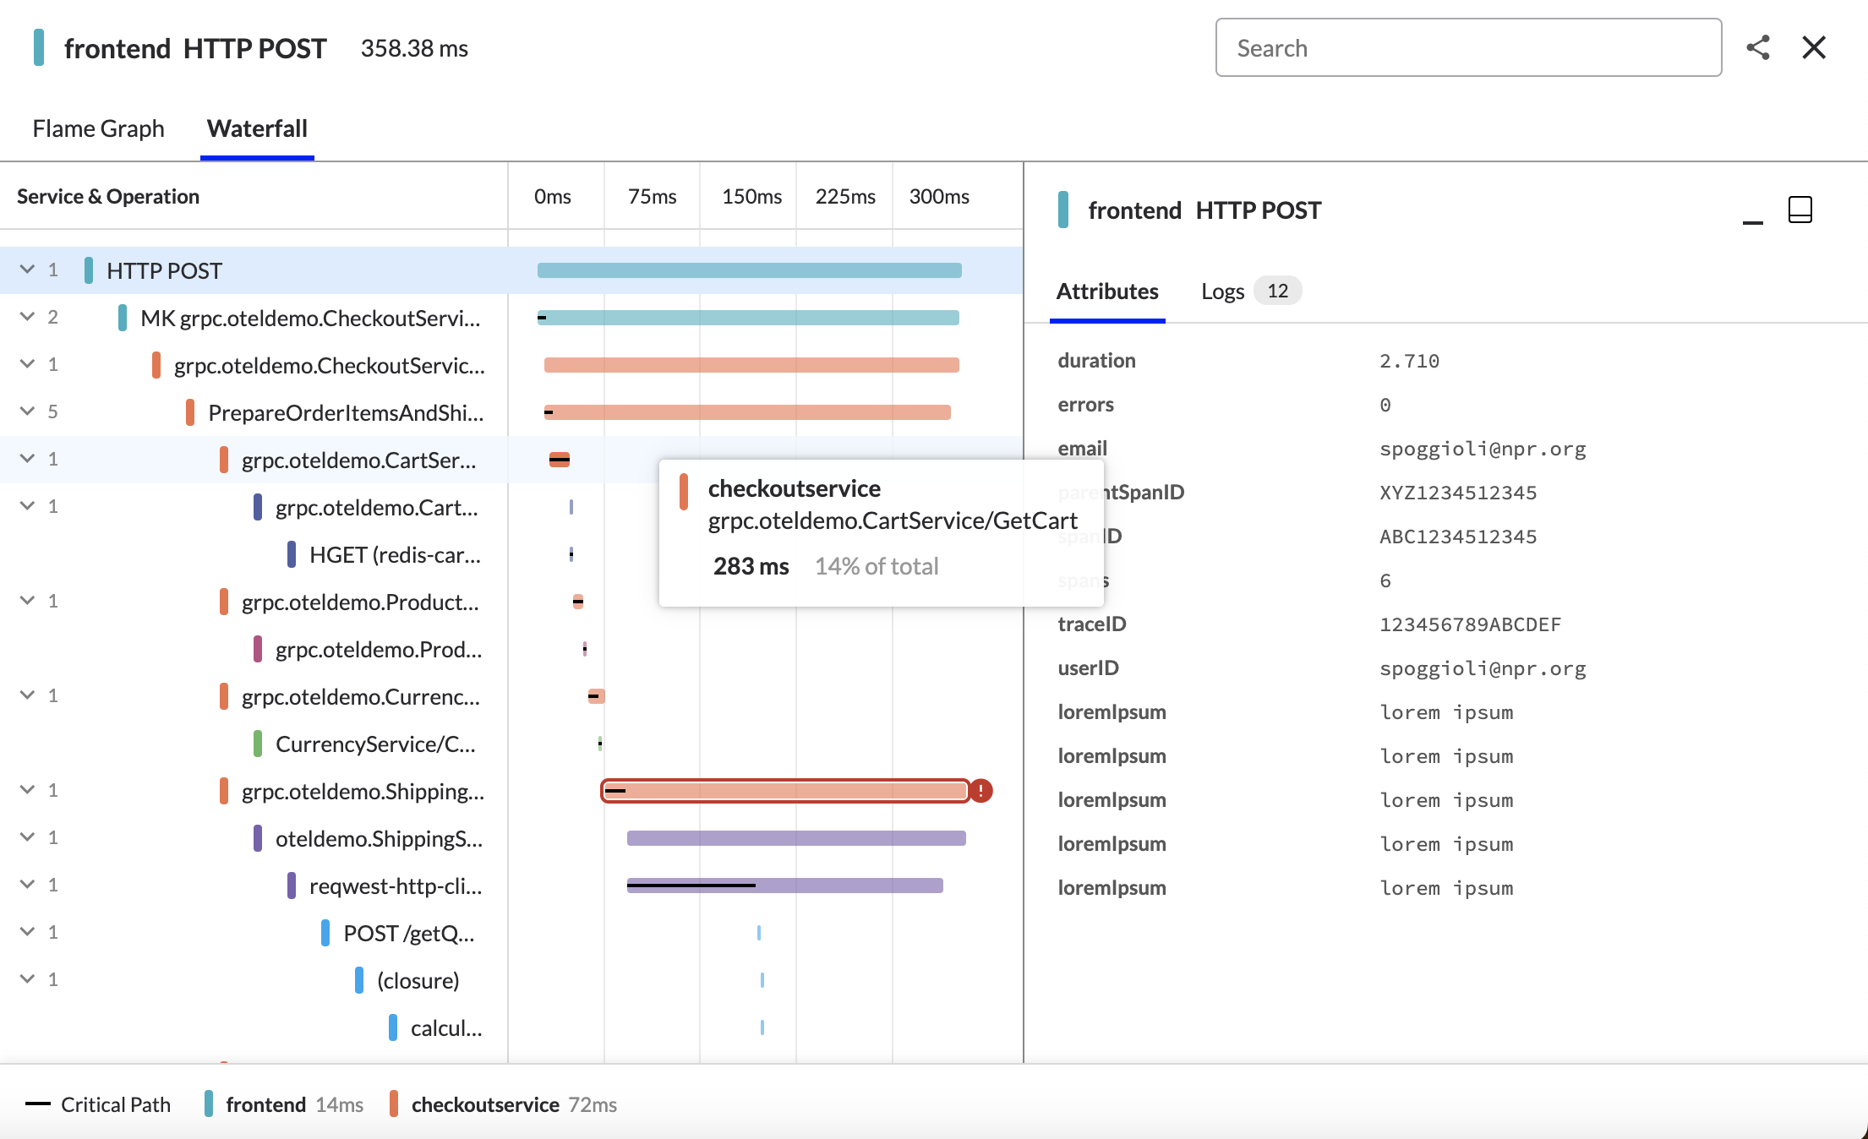Close the trace view with X icon

click(1814, 47)
